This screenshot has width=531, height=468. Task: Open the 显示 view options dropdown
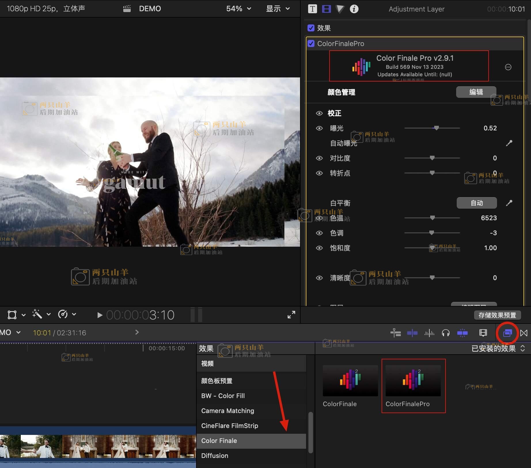coord(278,9)
